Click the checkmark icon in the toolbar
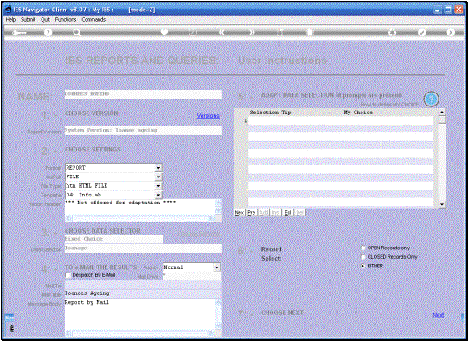This screenshot has height=341, width=468. click(421, 32)
